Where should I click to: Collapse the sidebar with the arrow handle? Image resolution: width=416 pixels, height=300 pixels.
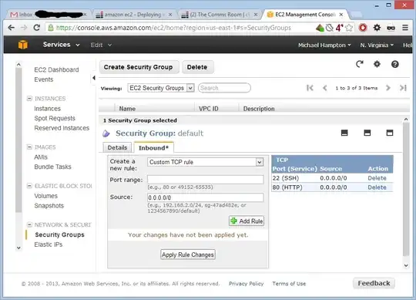coord(94,78)
